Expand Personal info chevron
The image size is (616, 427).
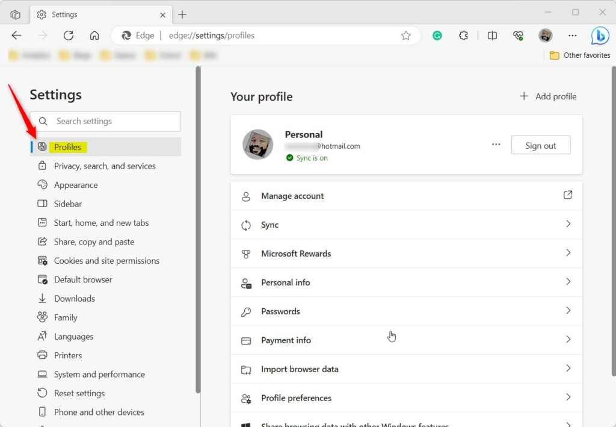(568, 281)
